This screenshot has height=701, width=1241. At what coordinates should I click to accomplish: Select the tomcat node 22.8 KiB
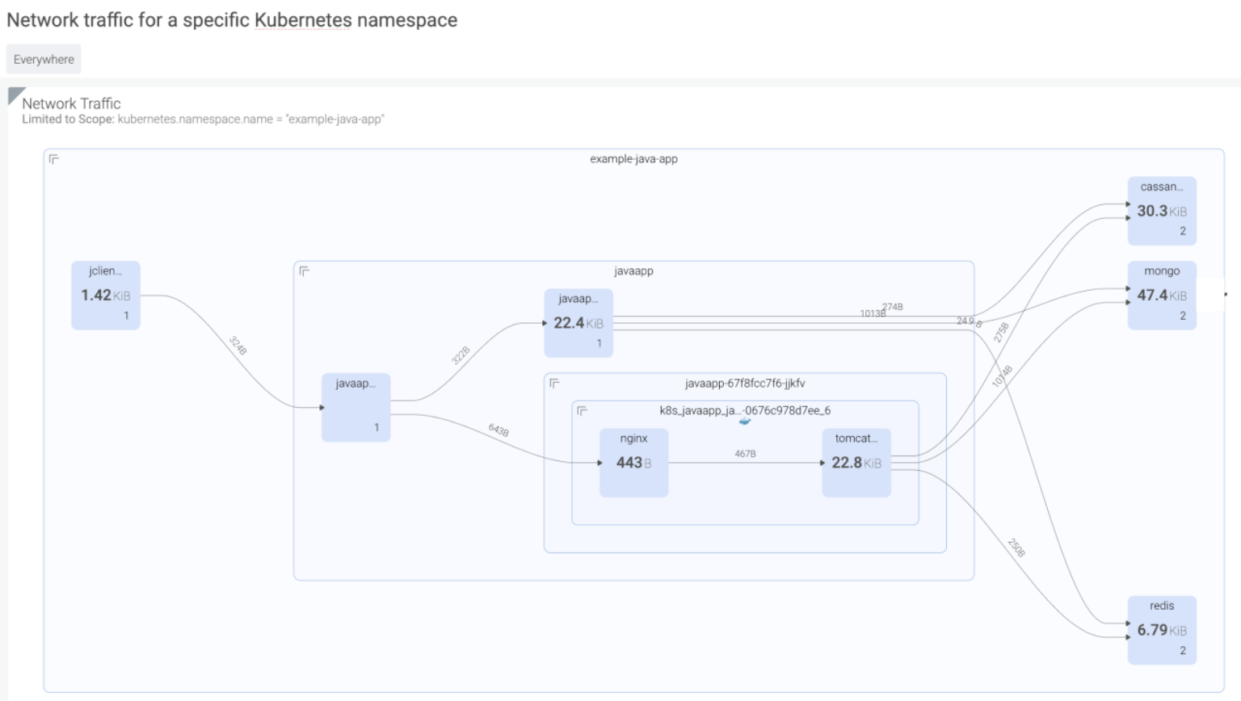click(856, 463)
